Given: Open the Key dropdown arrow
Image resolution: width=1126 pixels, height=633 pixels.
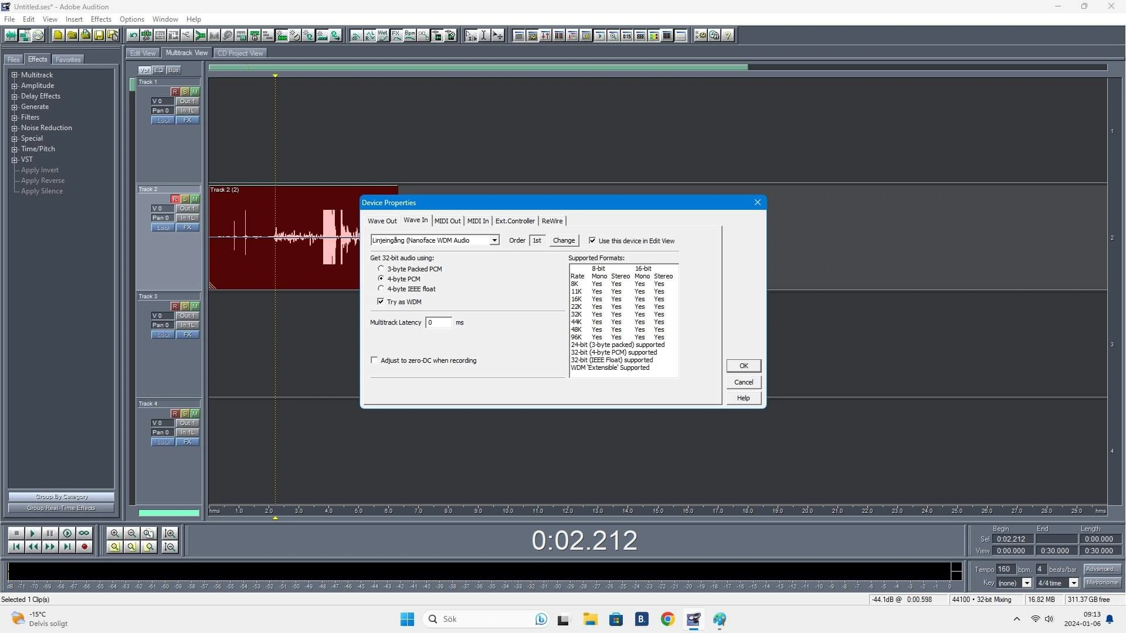Looking at the screenshot, I should point(1027,583).
